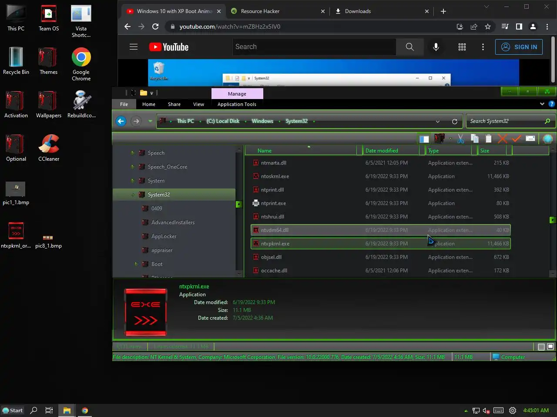
Task: Open Explorer recent locations dropdown
Action: click(x=150, y=121)
